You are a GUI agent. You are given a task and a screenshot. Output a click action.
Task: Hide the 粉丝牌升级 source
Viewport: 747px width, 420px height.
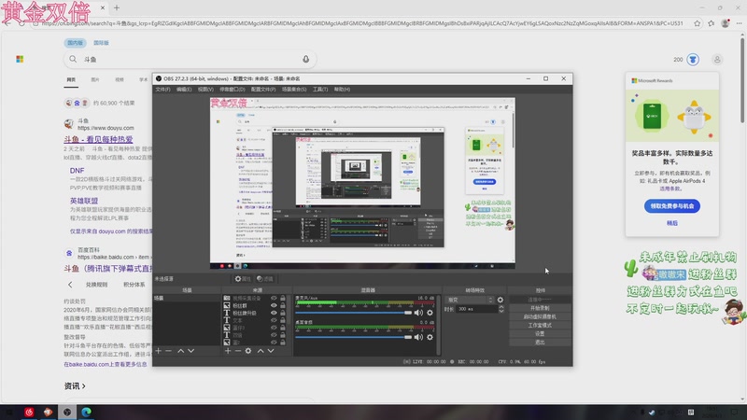[274, 313]
